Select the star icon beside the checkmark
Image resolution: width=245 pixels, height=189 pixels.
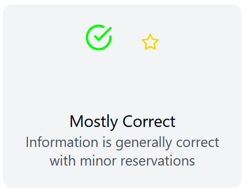tap(150, 42)
